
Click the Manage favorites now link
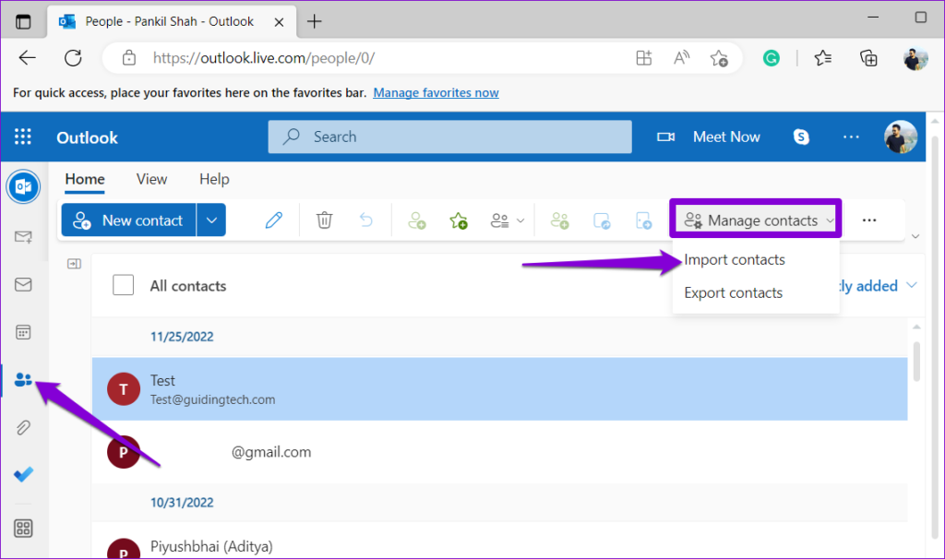pyautogui.click(x=436, y=92)
